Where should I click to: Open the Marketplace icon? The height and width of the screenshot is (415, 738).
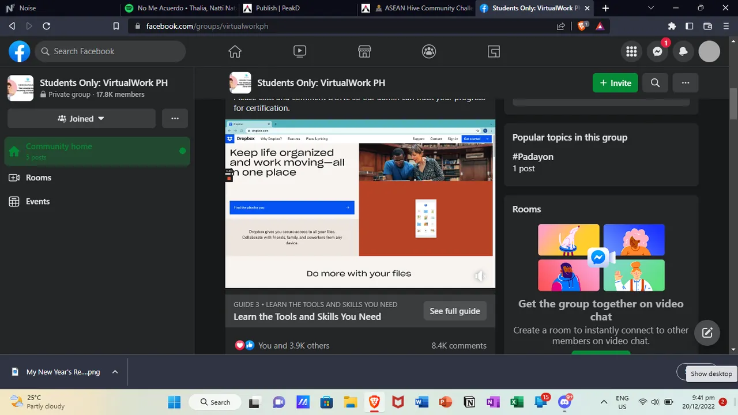364,51
